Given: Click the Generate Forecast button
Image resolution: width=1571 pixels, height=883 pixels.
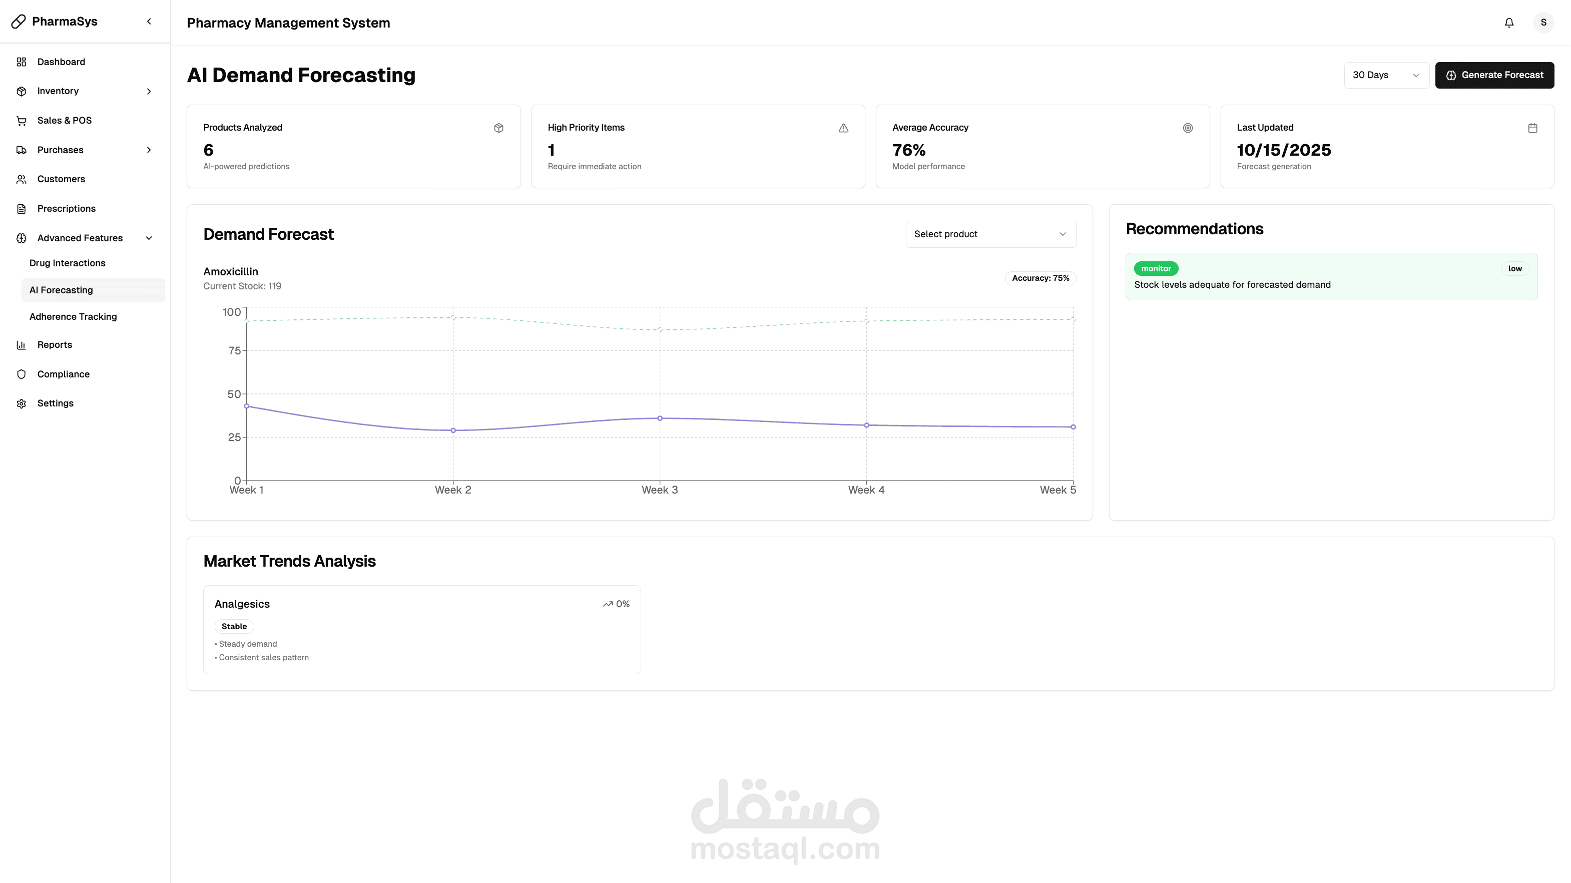Looking at the screenshot, I should (x=1494, y=75).
